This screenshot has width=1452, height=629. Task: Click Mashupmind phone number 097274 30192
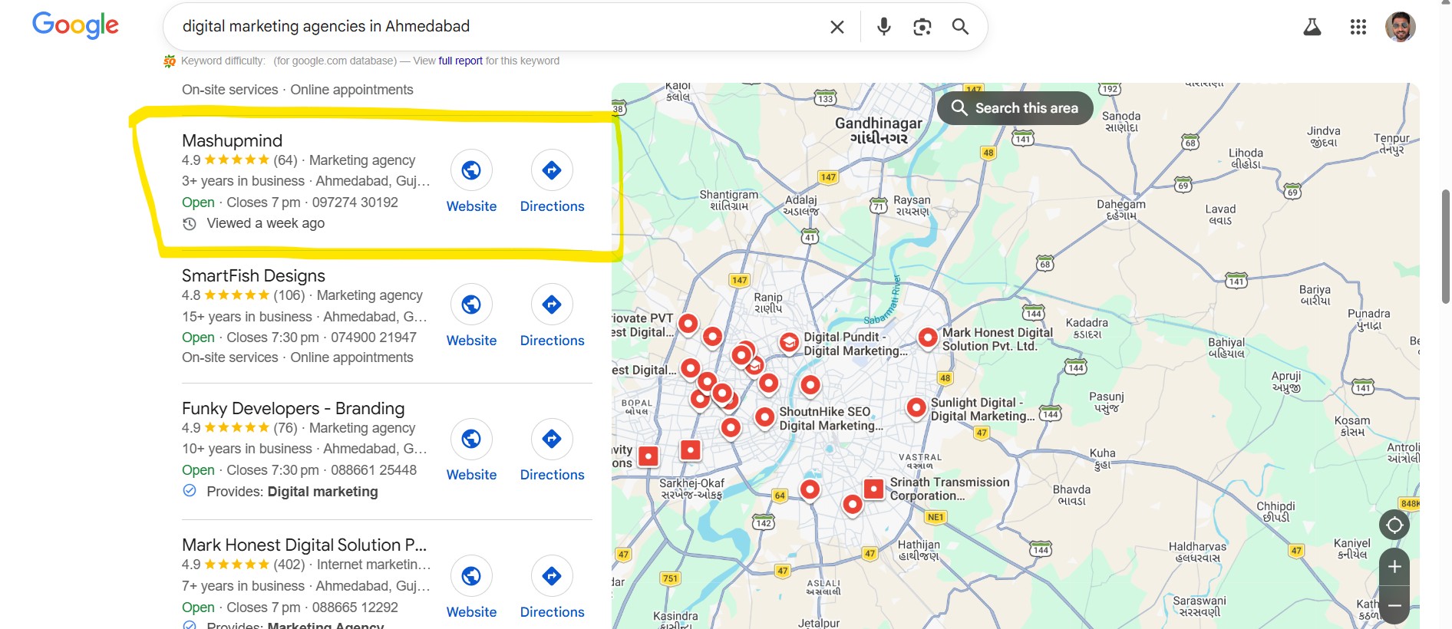pyautogui.click(x=355, y=203)
